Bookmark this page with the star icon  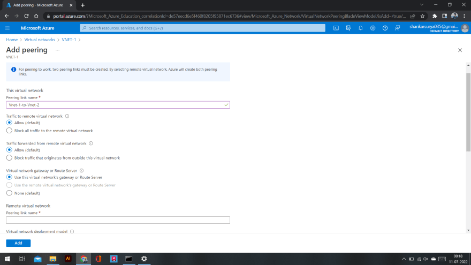coord(423,16)
